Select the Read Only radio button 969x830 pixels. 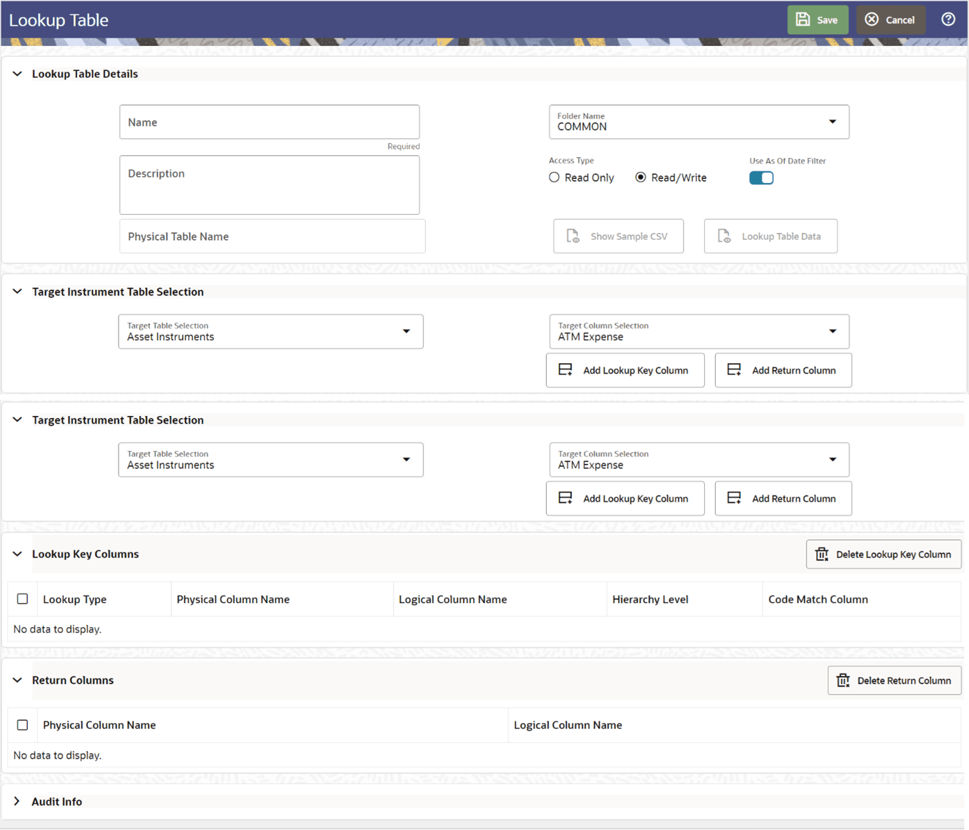tap(554, 177)
